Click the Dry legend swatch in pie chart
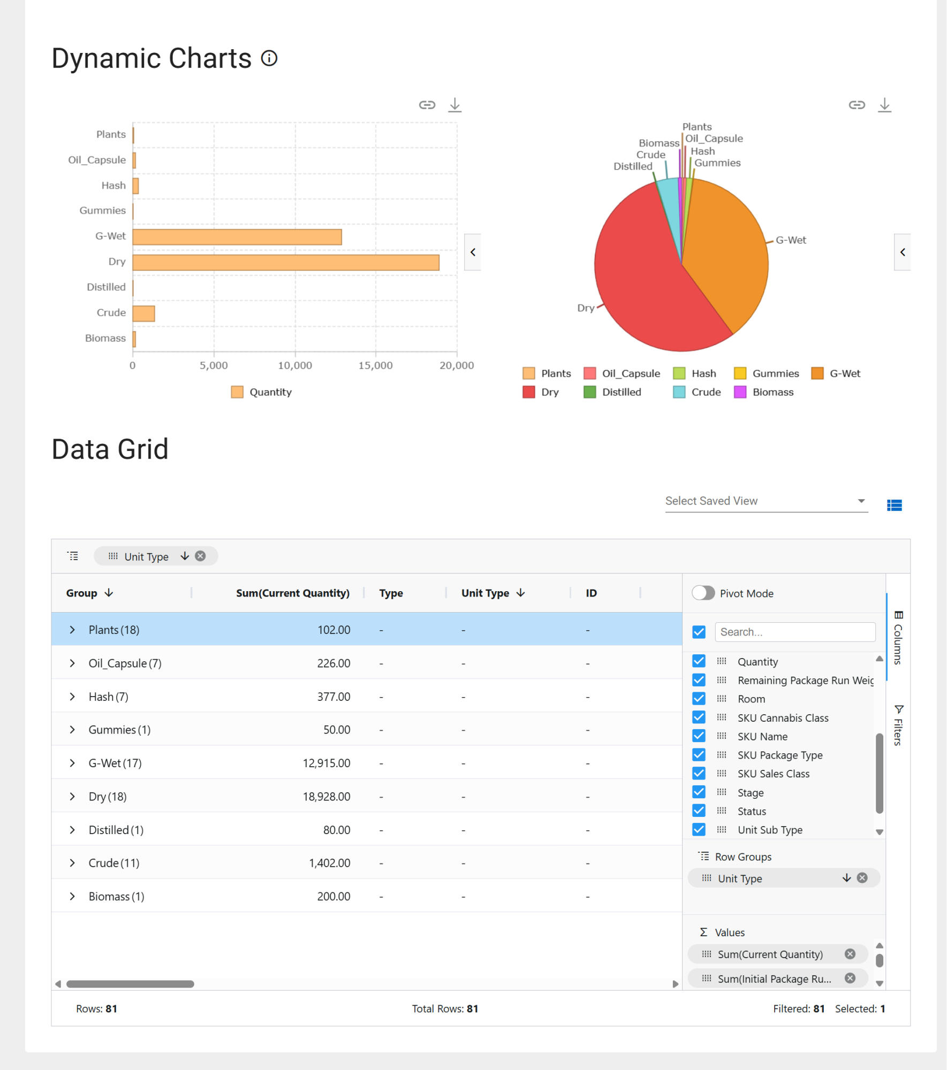This screenshot has height=1070, width=947. 528,392
